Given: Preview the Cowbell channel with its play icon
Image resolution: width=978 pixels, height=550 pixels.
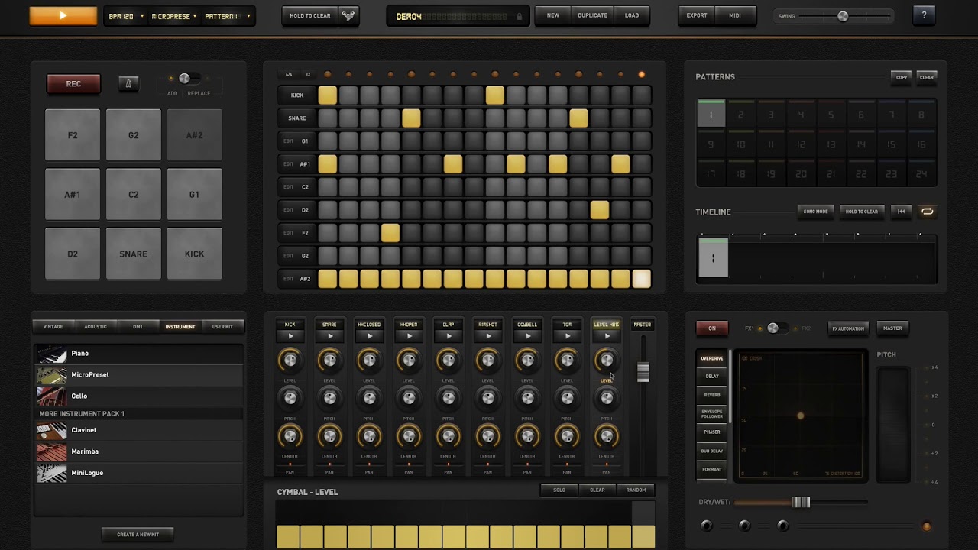Looking at the screenshot, I should click(x=528, y=335).
